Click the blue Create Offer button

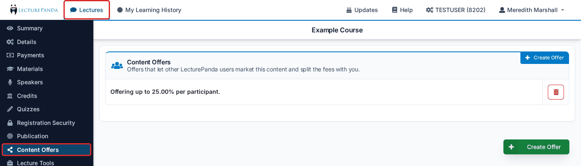(544, 58)
